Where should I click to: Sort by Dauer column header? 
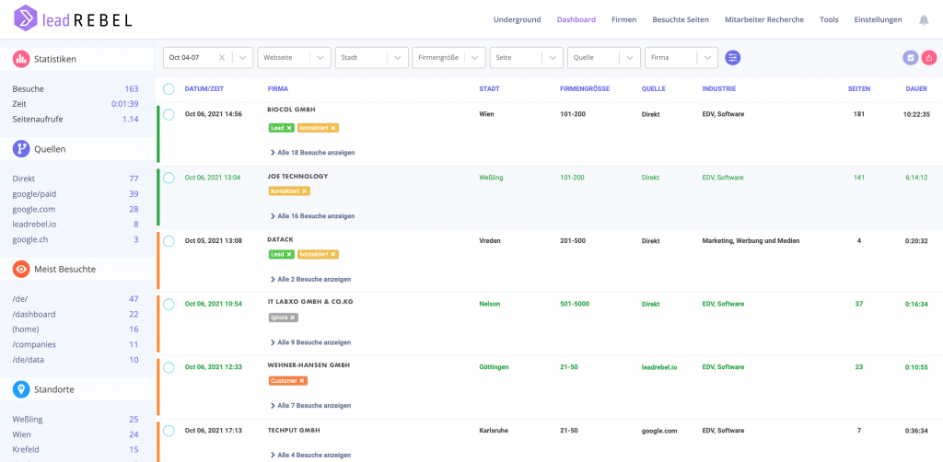(916, 89)
